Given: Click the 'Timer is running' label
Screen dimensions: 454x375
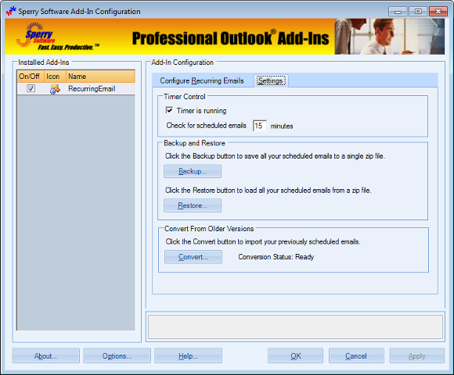Looking at the screenshot, I should click(x=201, y=111).
